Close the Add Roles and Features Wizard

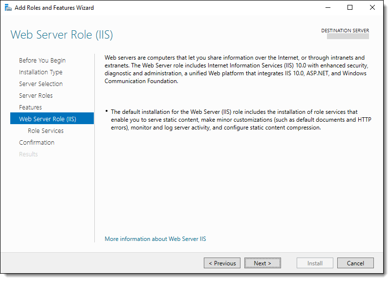372,8
